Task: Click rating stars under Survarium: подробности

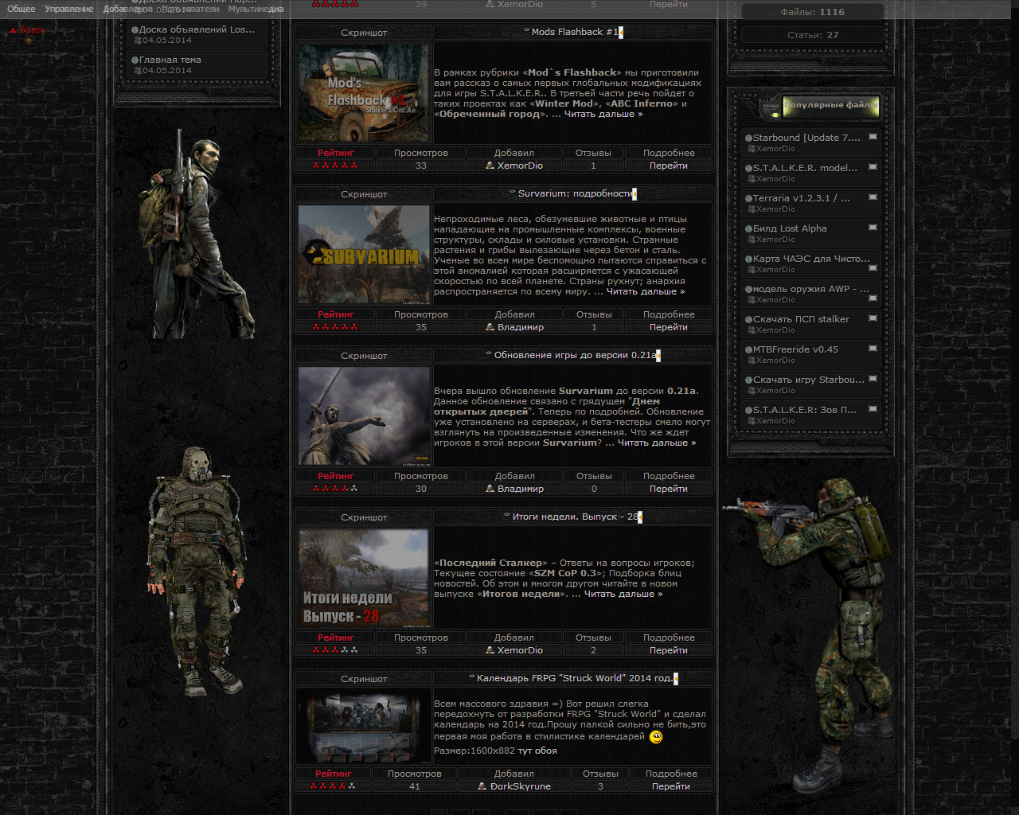Action: click(335, 327)
